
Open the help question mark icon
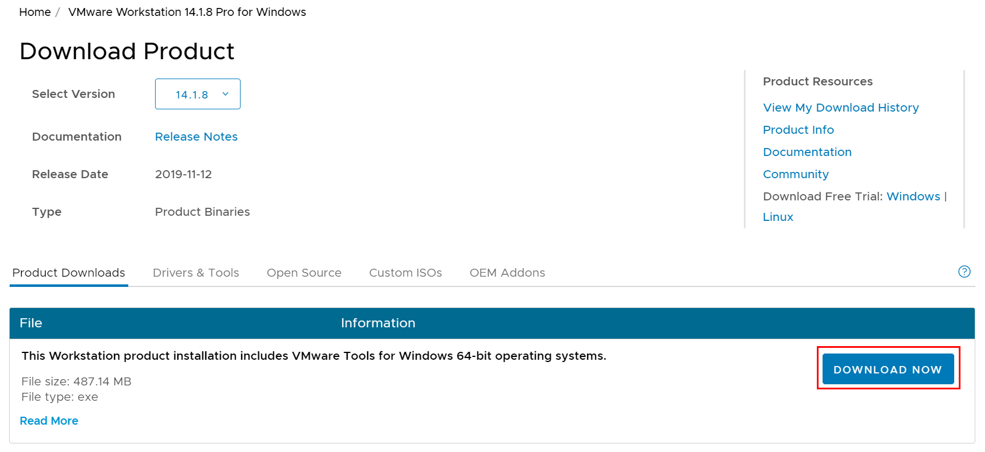[964, 272]
